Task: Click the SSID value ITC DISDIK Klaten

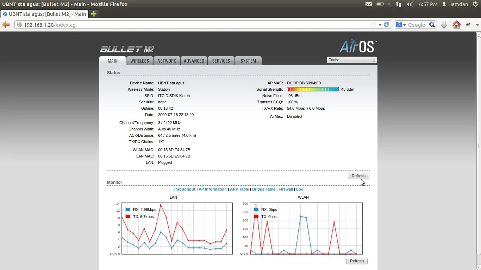Action: point(174,96)
